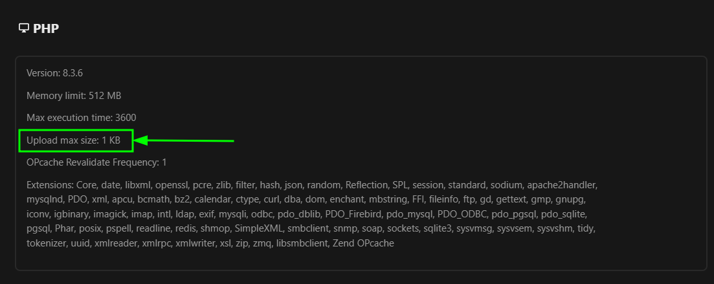714x284 pixels.
Task: Click the pdo_sqlite extension entry
Action: pos(578,214)
